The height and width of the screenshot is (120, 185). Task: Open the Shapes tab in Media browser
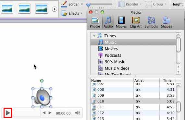[166, 22]
